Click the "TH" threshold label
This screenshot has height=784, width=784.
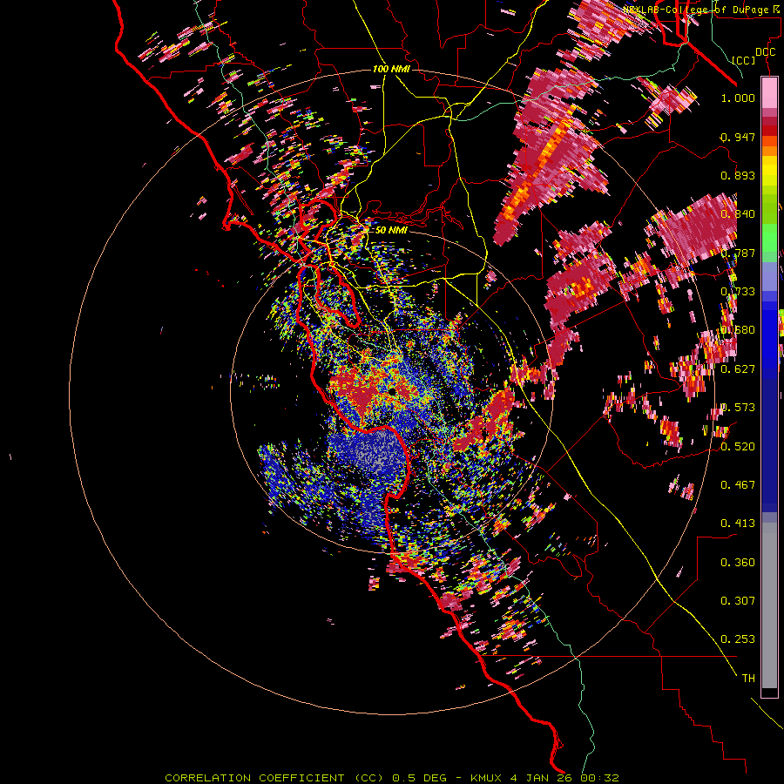748,679
